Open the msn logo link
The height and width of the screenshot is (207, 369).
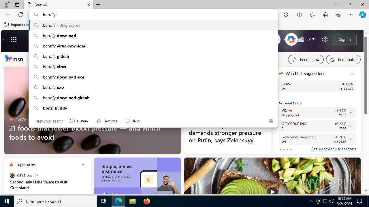click(x=14, y=59)
